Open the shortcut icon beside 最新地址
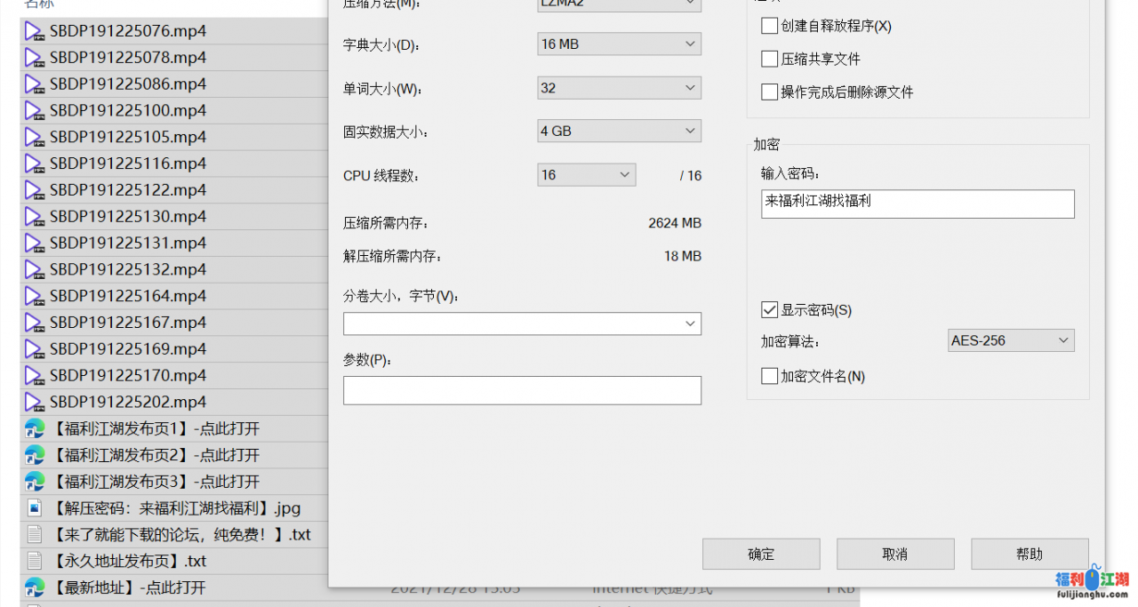Image resolution: width=1138 pixels, height=607 pixels. (33, 587)
